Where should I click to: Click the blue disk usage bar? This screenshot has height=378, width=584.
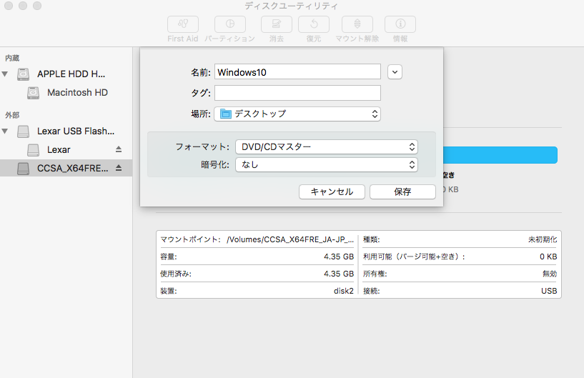[x=500, y=155]
